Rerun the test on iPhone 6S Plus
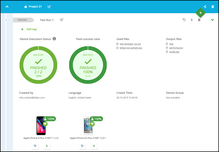219x152 pixels. (x=82, y=146)
